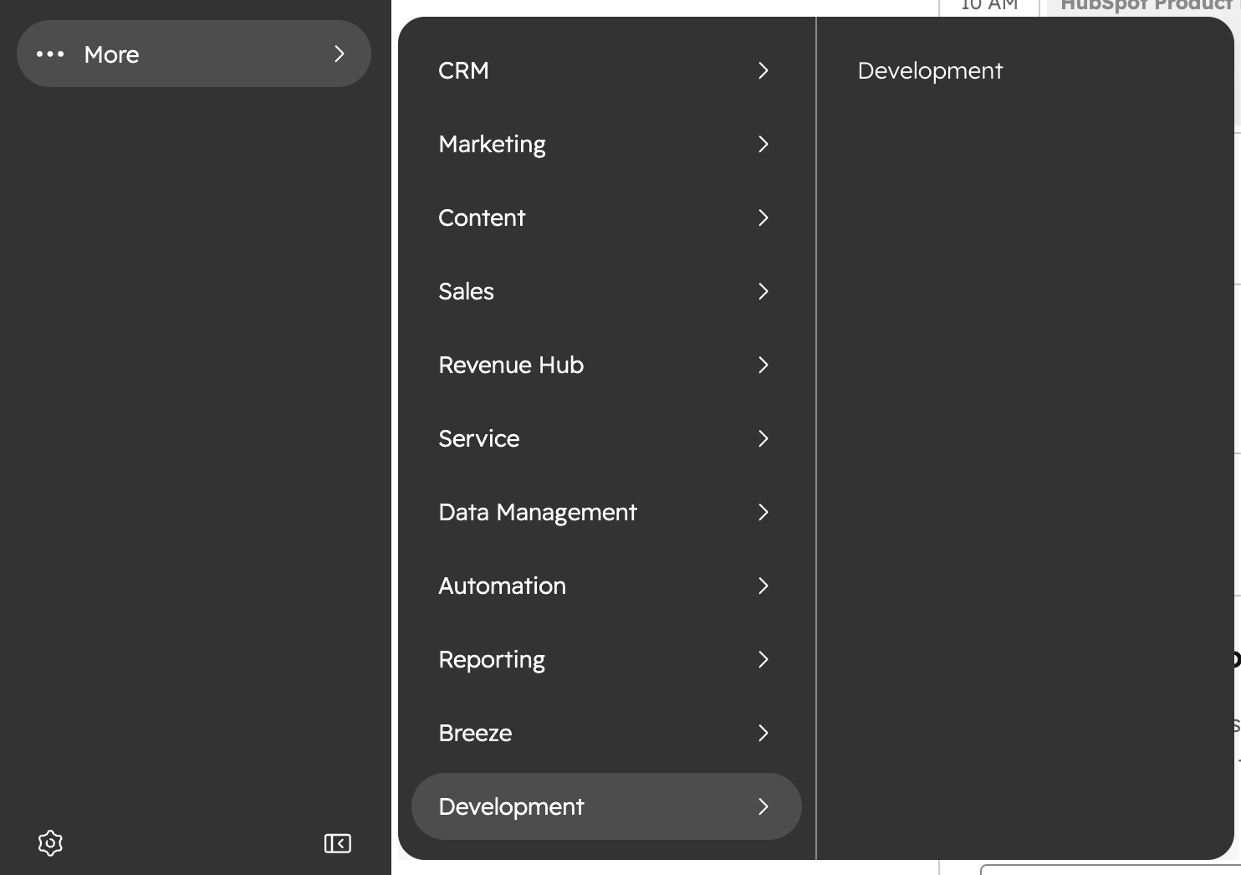This screenshot has height=875, width=1241.
Task: Expand the CRM submenu arrow
Action: (x=763, y=70)
